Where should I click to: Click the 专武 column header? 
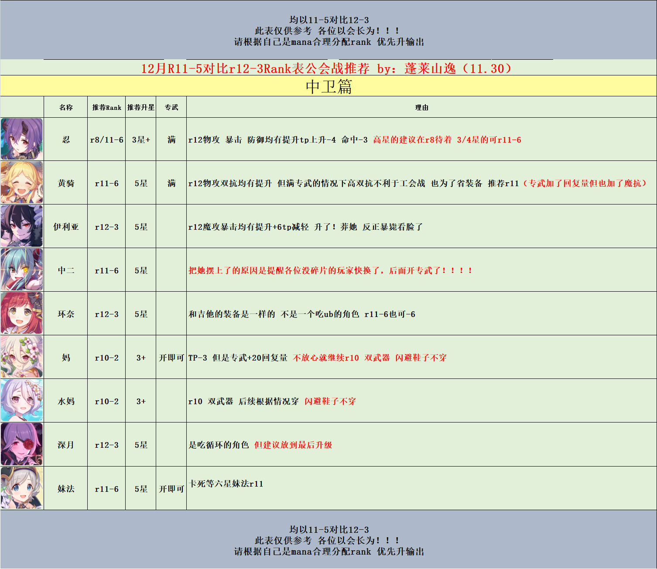[x=171, y=107]
